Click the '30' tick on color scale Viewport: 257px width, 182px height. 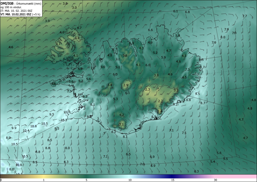coord(216,180)
